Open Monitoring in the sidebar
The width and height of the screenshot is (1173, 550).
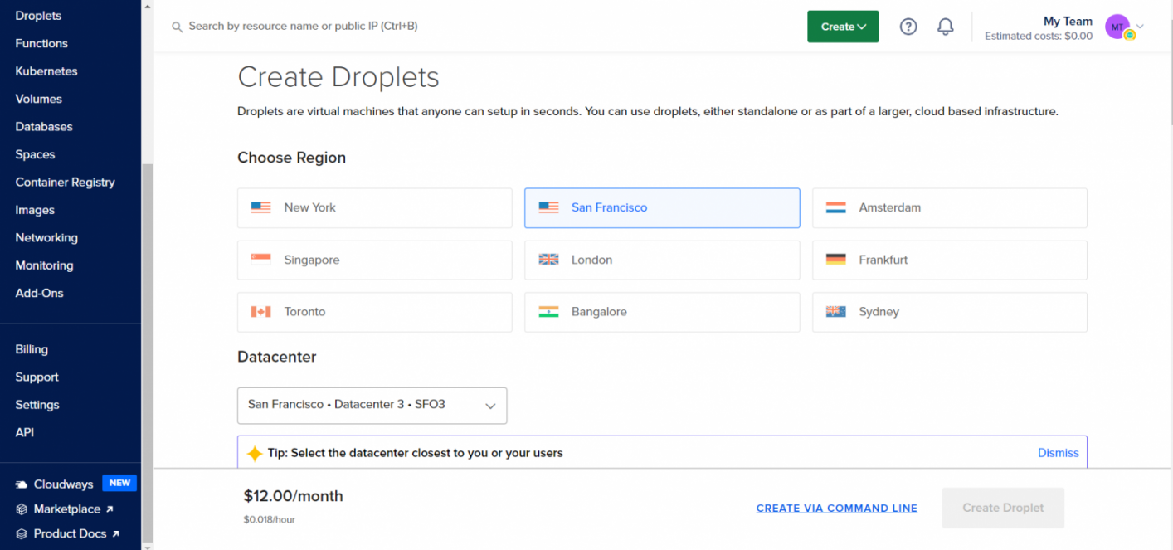44,265
